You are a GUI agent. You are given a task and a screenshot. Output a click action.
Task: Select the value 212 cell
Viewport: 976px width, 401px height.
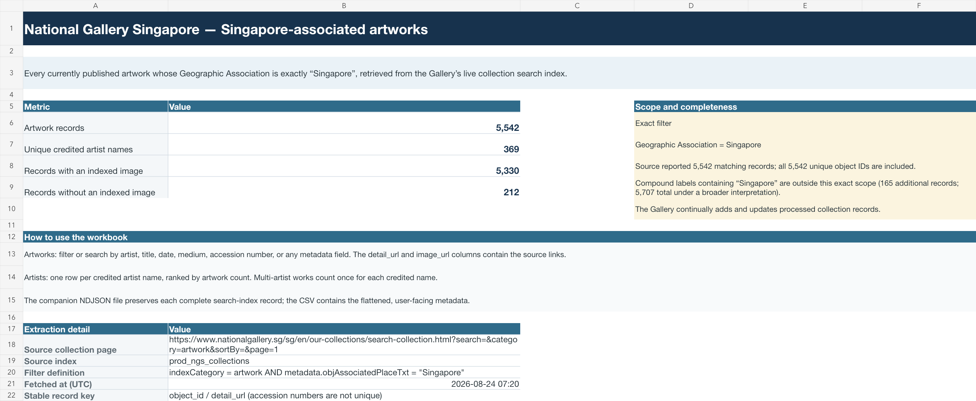(344, 187)
